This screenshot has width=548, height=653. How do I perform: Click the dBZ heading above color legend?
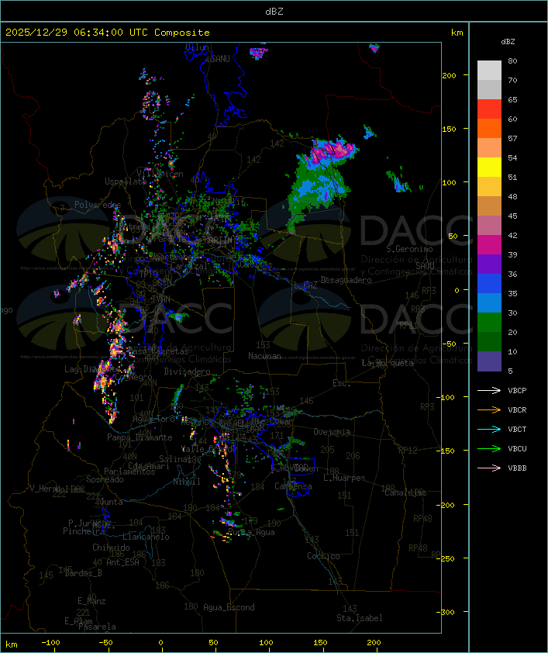pos(508,42)
